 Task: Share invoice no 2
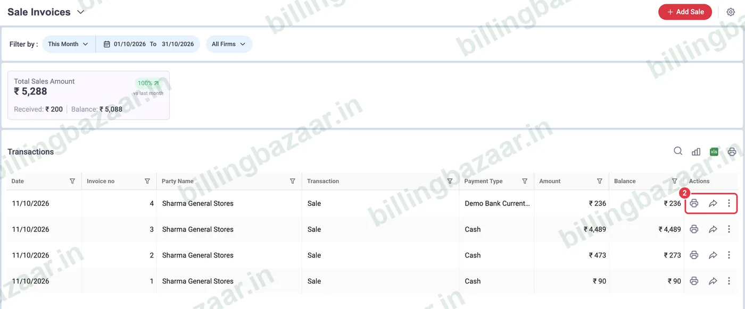click(x=713, y=255)
